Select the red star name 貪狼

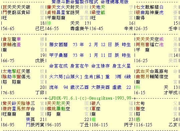5,42
